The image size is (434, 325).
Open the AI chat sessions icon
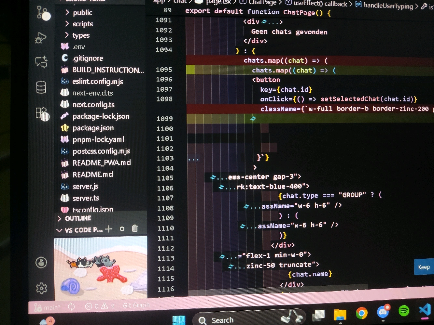click(41, 61)
